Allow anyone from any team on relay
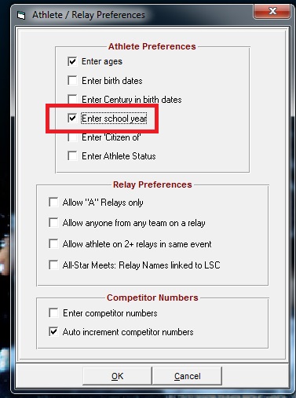 [53, 223]
